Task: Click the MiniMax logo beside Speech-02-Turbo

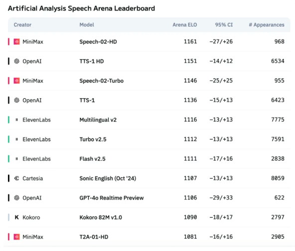Action: (16, 81)
